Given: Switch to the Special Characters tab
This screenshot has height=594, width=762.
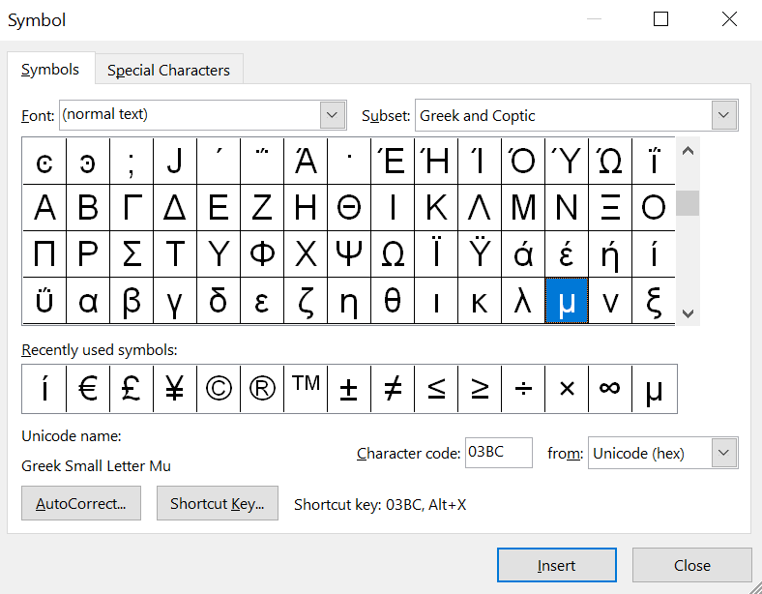Looking at the screenshot, I should (168, 70).
